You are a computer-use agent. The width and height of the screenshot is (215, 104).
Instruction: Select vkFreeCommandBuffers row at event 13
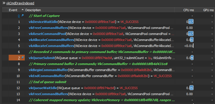click(108, 94)
